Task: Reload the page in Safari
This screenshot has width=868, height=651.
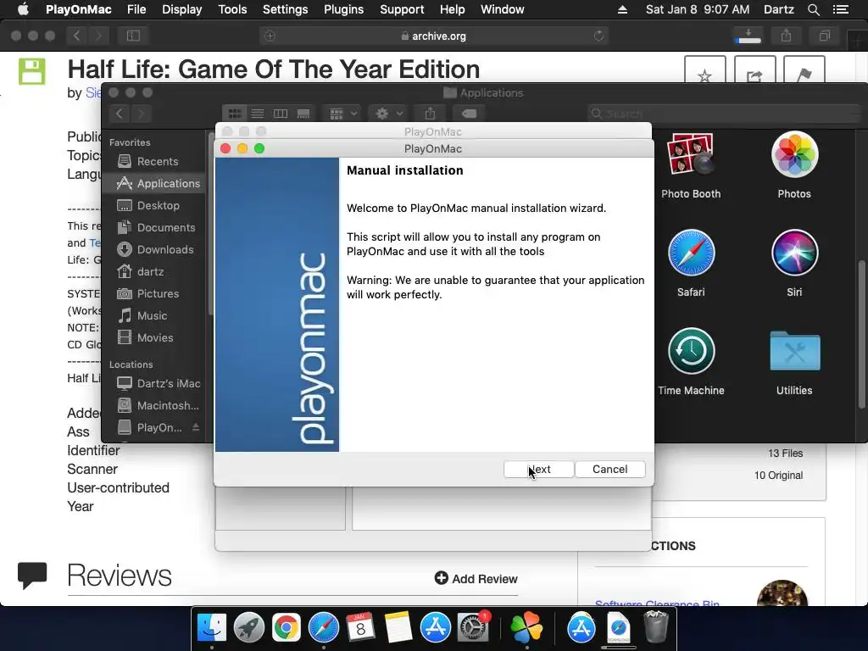Action: click(598, 36)
